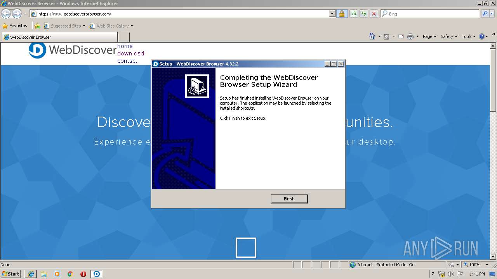The height and width of the screenshot is (279, 497).
Task: Click the volume speaker tray icon
Action: [x=450, y=274]
